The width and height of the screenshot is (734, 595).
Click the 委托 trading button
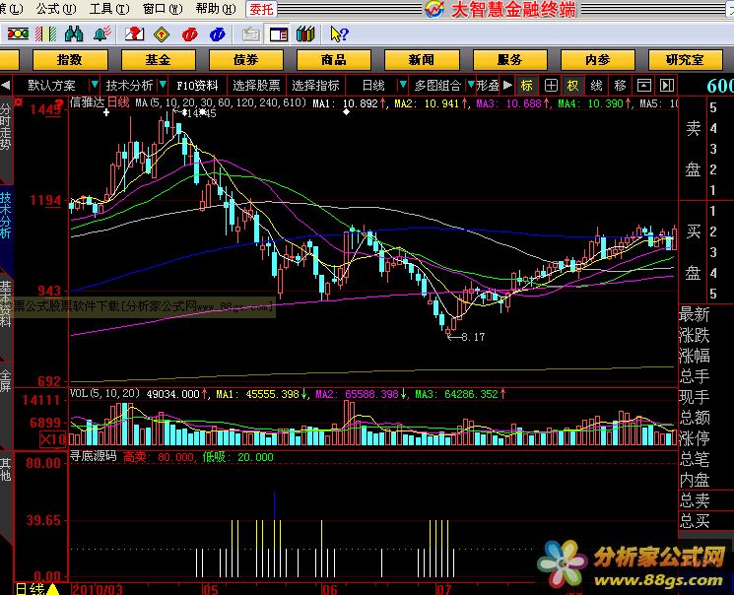[x=261, y=10]
